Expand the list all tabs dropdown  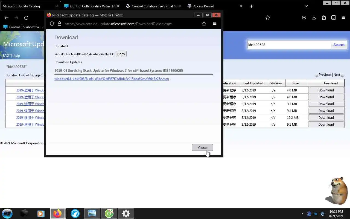[306, 6]
